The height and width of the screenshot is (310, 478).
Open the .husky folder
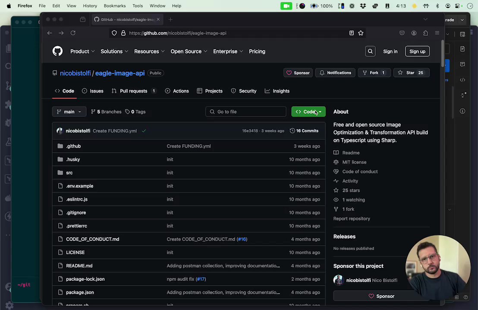pos(73,159)
